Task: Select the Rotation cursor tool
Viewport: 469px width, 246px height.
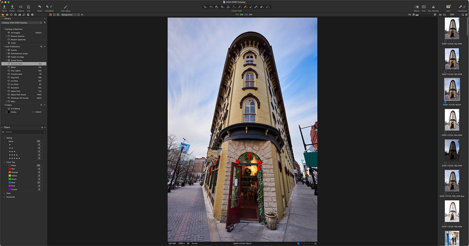Action: [228, 7]
